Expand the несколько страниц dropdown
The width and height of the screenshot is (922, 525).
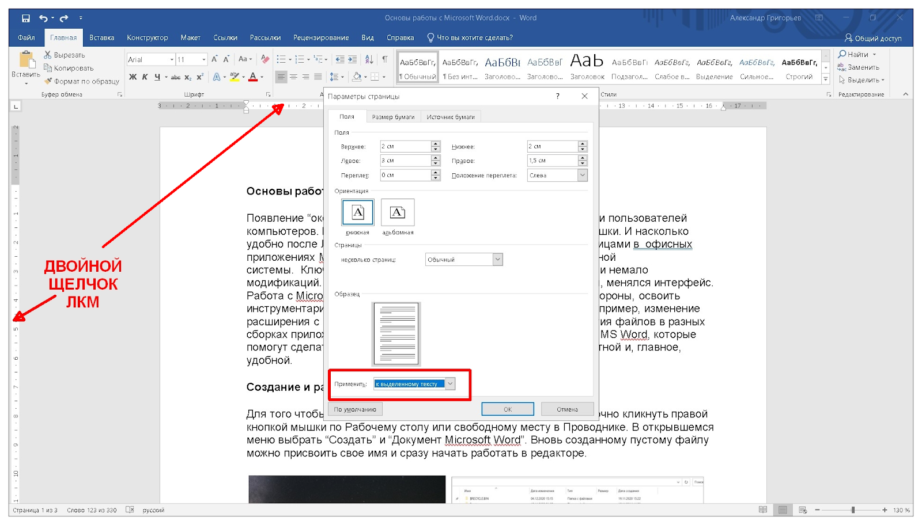(498, 260)
